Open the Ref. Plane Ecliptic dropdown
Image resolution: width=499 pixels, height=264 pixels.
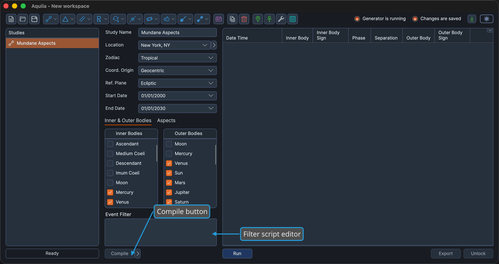click(178, 83)
